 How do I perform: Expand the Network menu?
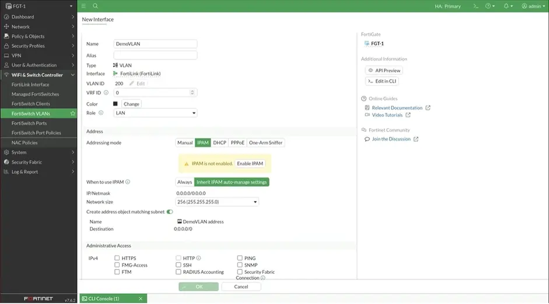73,27
